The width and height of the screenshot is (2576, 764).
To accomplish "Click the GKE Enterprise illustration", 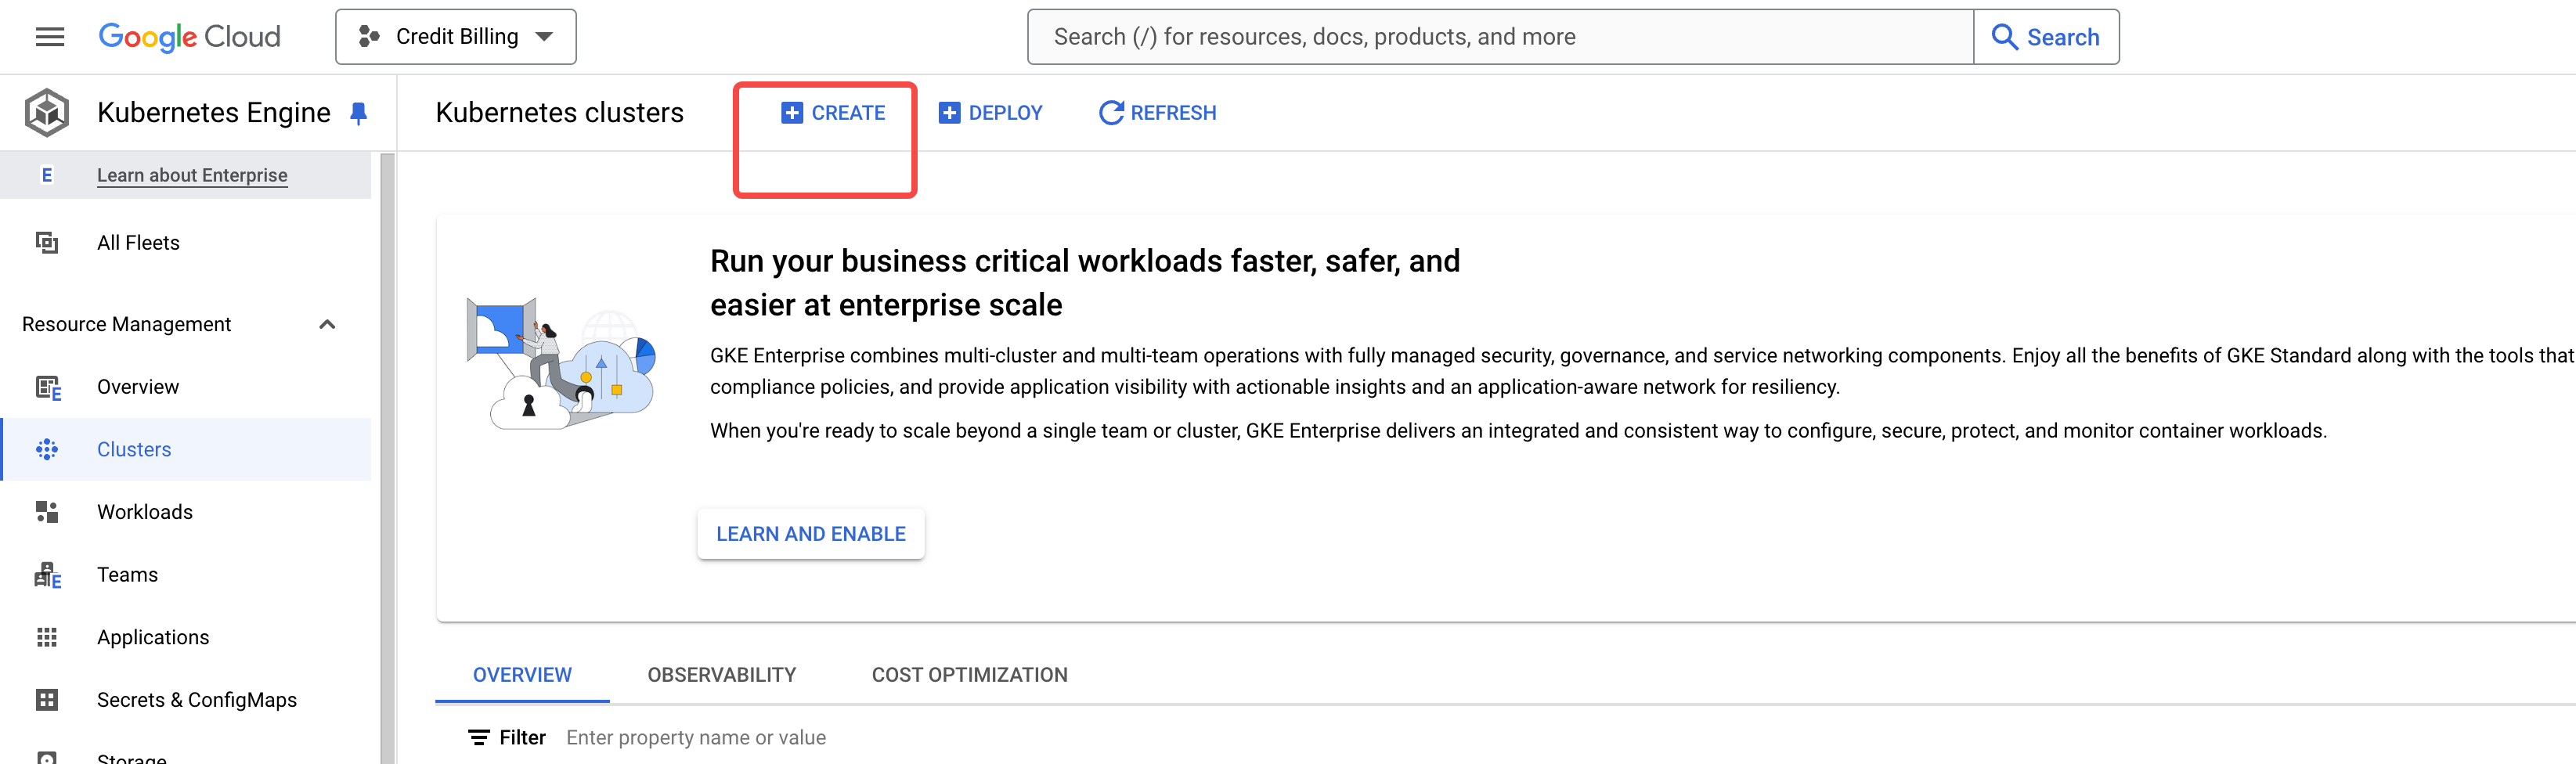I will pyautogui.click(x=561, y=363).
